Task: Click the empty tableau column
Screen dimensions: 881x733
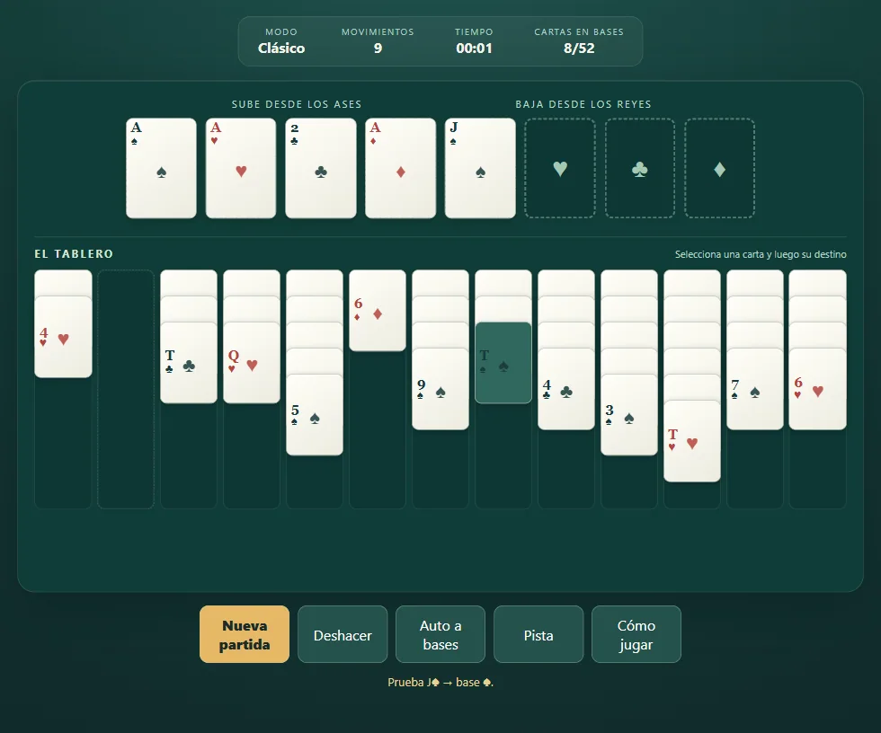Action: [126, 389]
